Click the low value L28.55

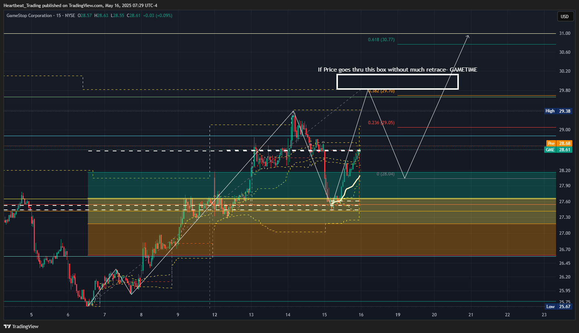118,16
